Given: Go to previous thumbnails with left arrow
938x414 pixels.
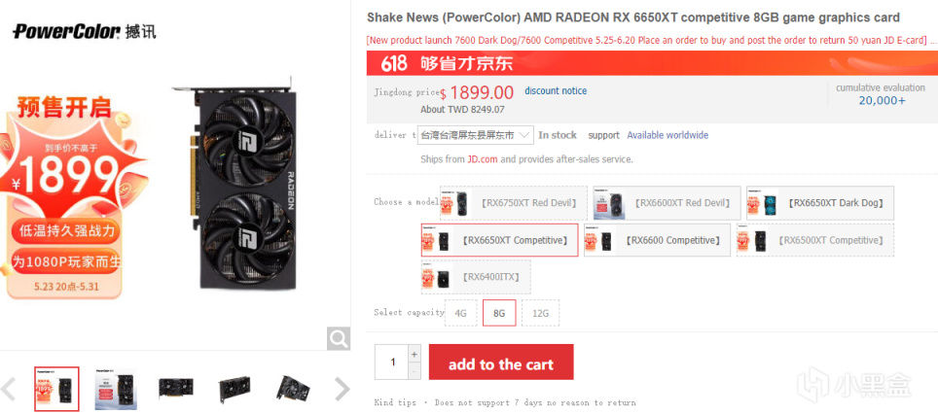Looking at the screenshot, I should [9, 389].
